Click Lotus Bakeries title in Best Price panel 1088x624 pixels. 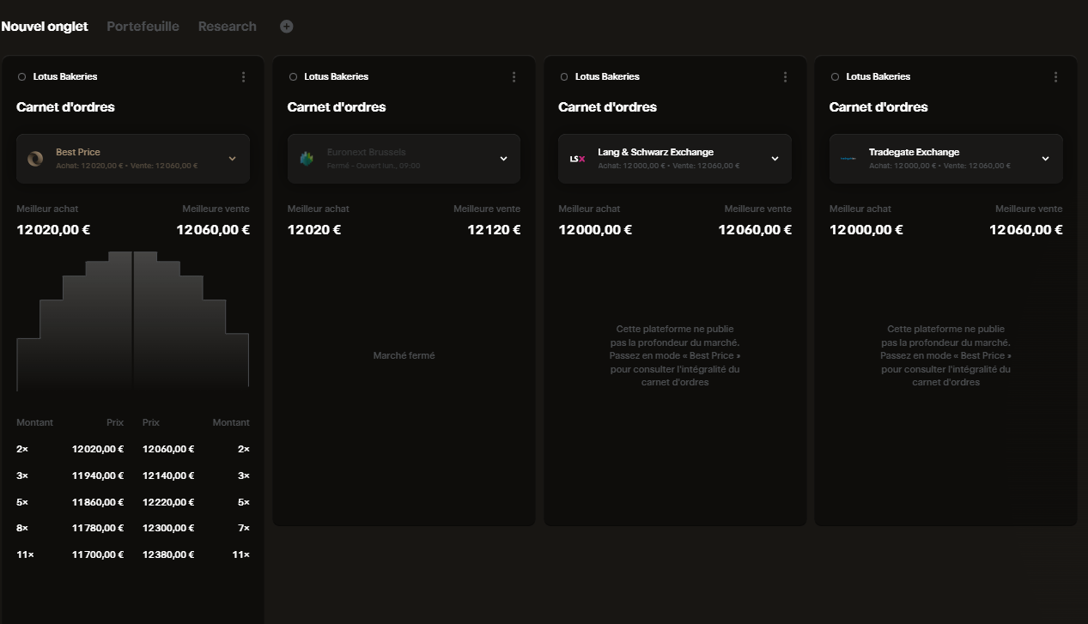[x=65, y=76]
